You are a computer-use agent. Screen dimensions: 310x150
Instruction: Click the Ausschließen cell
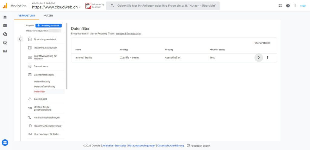point(173,58)
